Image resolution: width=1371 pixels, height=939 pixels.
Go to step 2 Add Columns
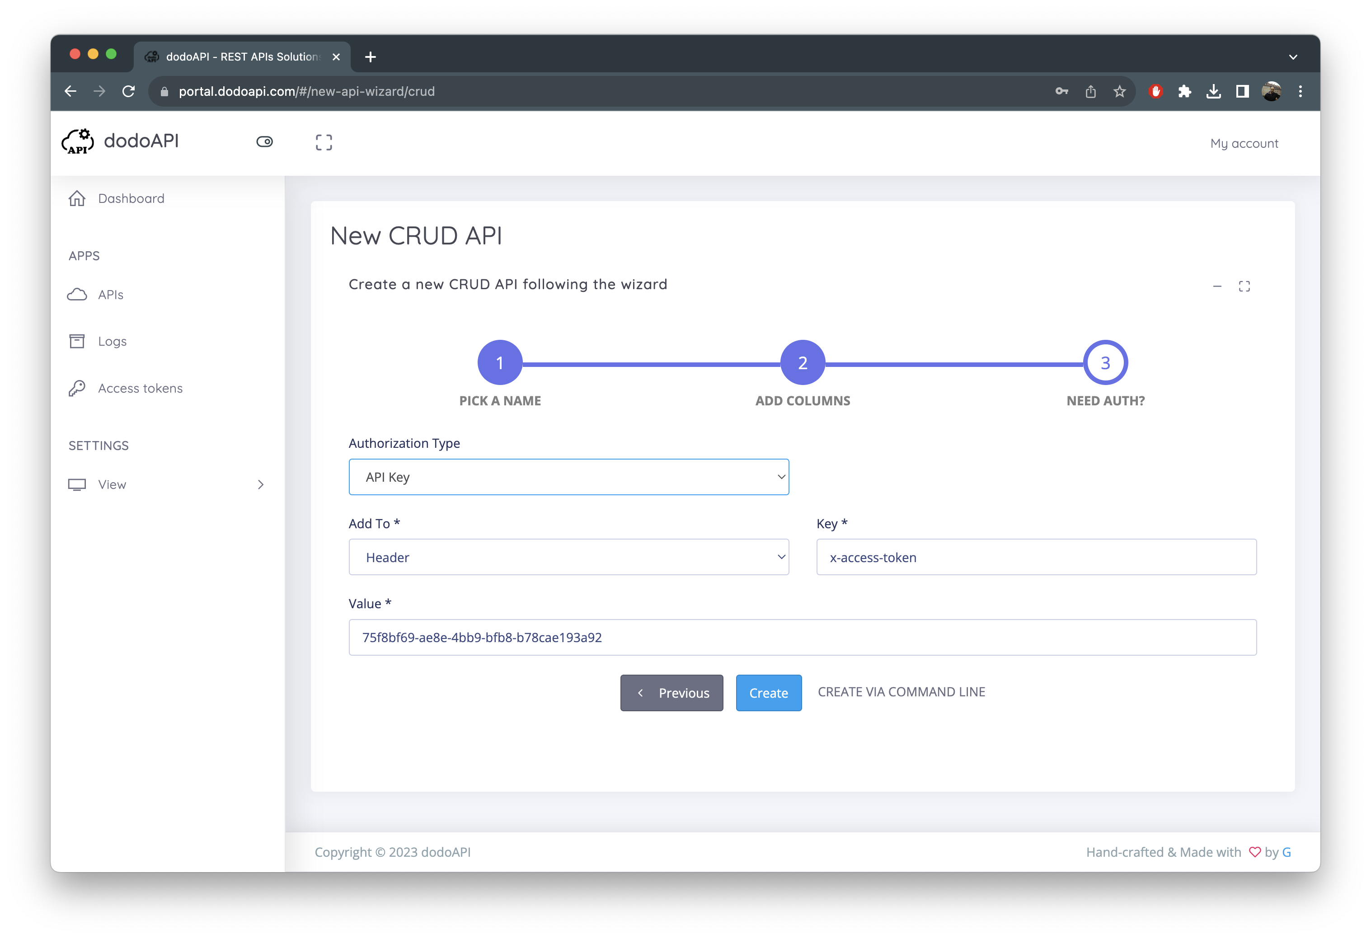pyautogui.click(x=802, y=363)
